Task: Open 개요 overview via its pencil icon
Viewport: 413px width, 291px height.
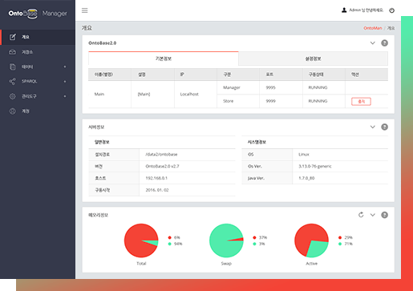Action: pyautogui.click(x=13, y=37)
